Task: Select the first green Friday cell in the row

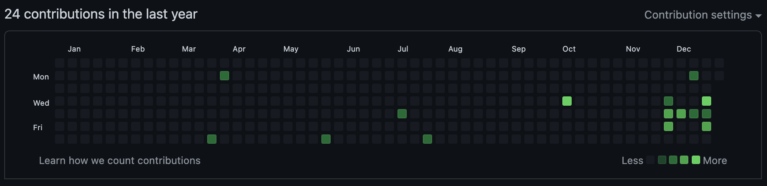Action: point(668,126)
